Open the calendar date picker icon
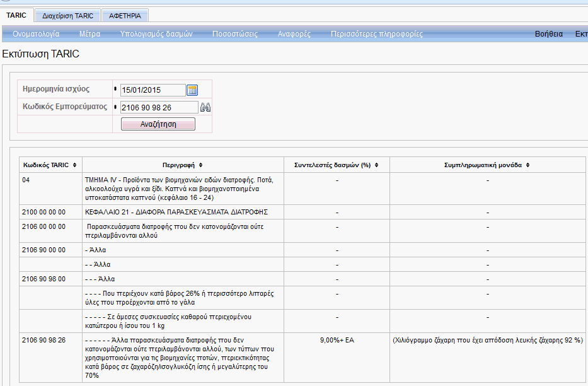The height and width of the screenshot is (386, 588). 192,90
